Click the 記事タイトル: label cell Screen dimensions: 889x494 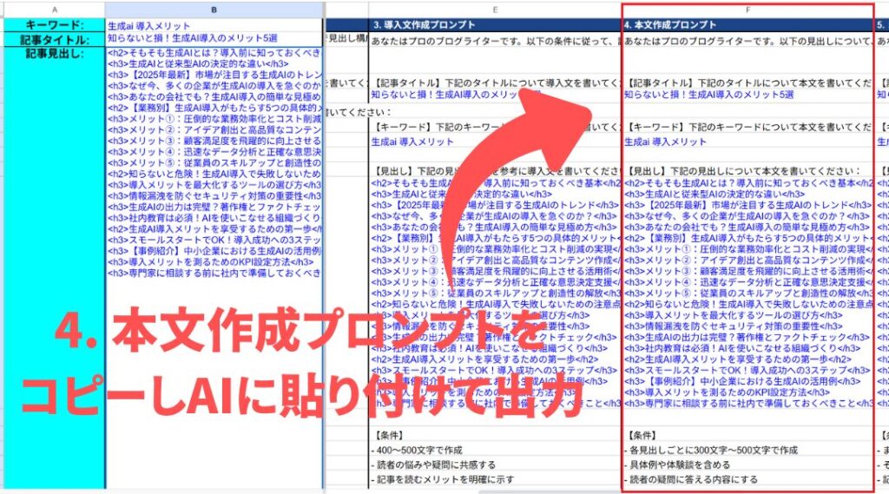click(52, 39)
